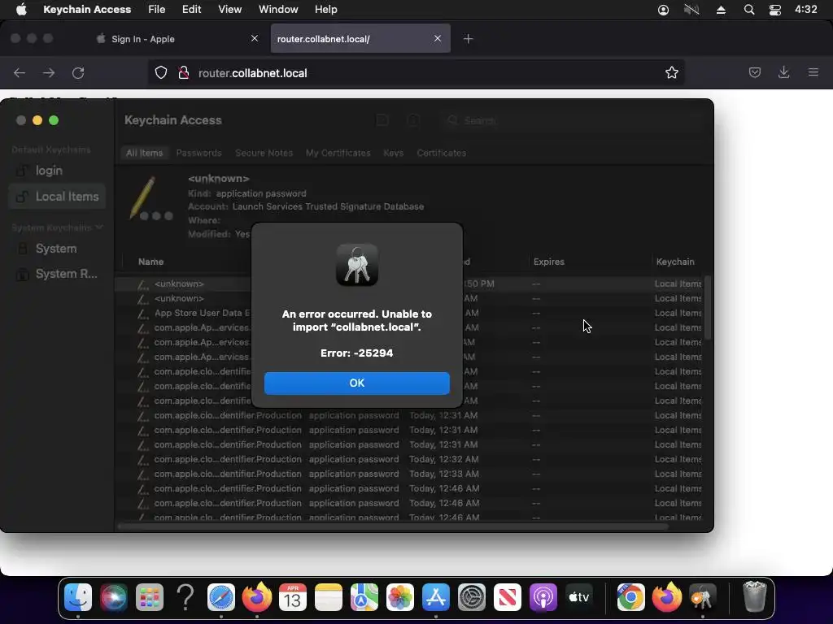Open Notes from the Dock
Viewport: 833px width, 624px height.
pos(329,598)
